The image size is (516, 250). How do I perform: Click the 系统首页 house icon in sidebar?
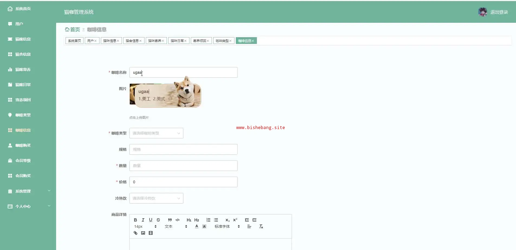click(10, 9)
